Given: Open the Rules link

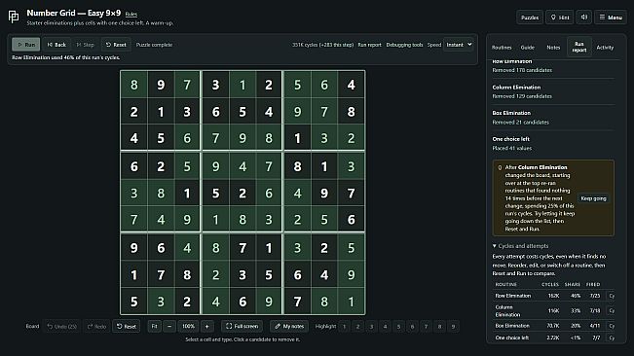Looking at the screenshot, I should click(x=131, y=15).
